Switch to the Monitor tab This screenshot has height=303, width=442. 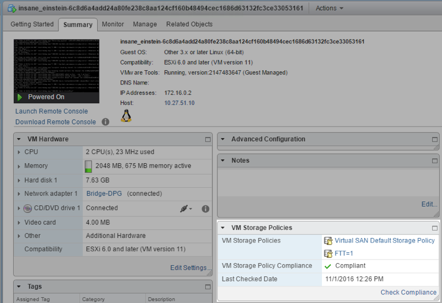[113, 25]
